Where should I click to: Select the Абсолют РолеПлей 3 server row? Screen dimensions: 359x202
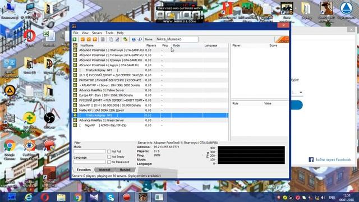coord(150,60)
